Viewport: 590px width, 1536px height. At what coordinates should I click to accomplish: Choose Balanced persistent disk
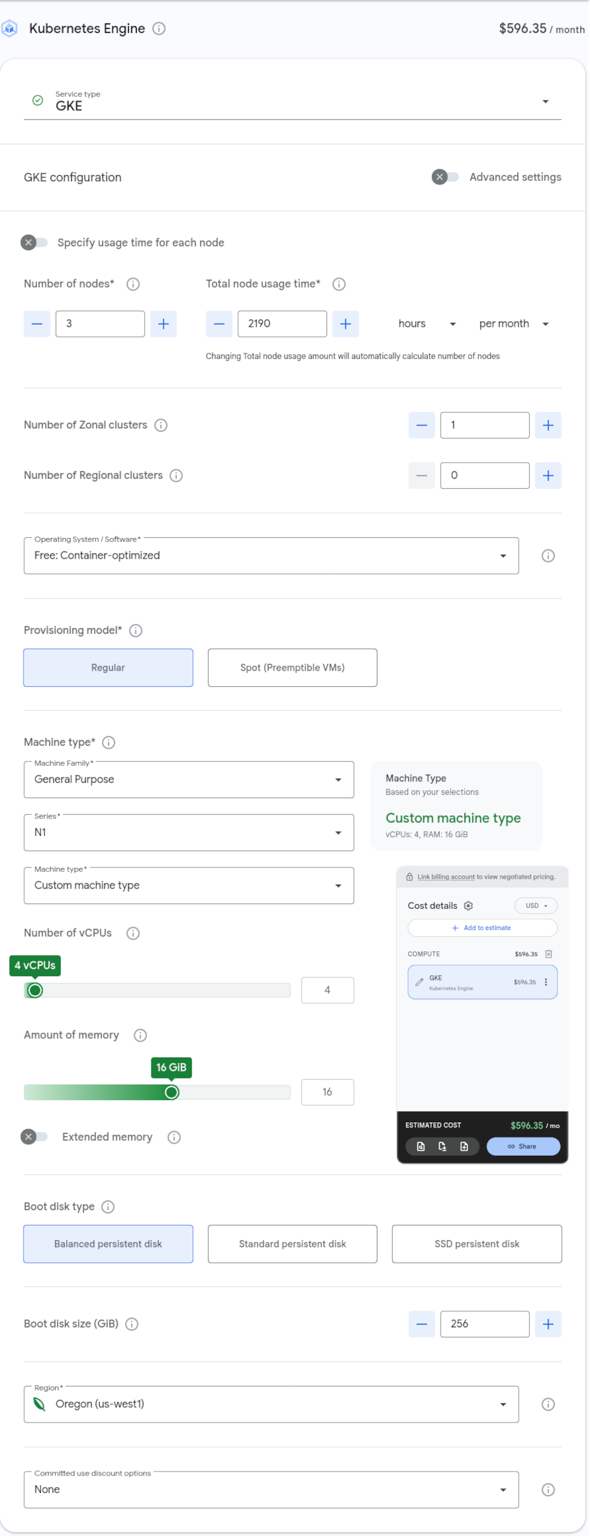pos(109,1245)
